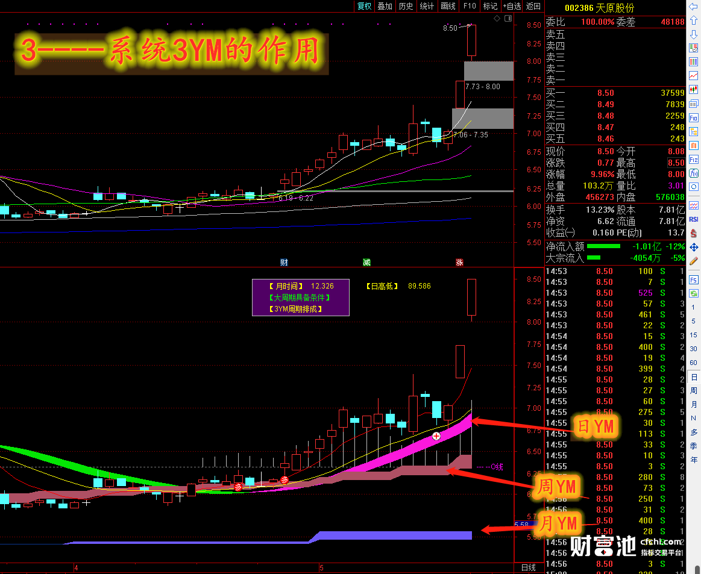701x574 pixels.
Task: Select the 日 daily period
Action: tap(694, 378)
